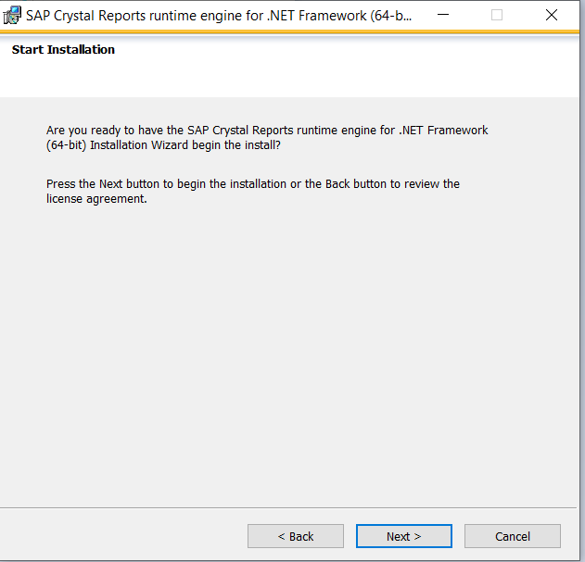Click the installer icon in title bar
Screen dimensions: 585x562
pos(11,16)
